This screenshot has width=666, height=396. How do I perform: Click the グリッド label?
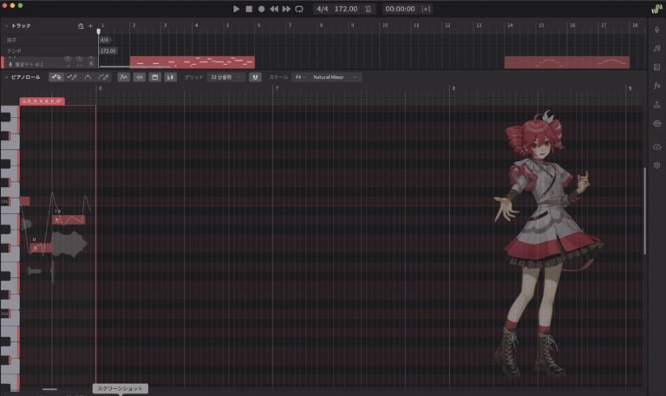click(193, 77)
